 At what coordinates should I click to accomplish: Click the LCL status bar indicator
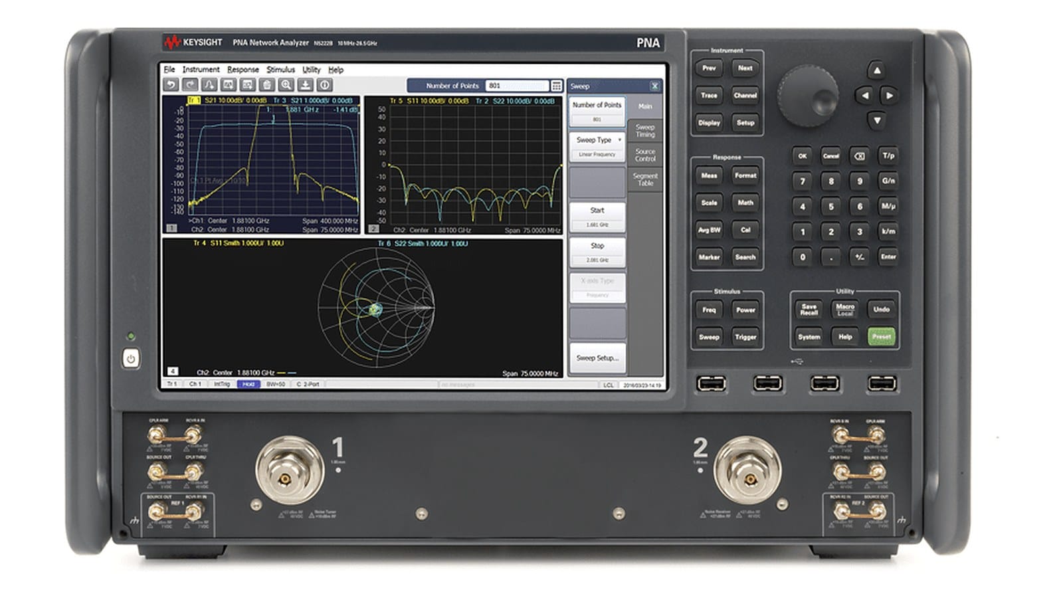(x=608, y=385)
